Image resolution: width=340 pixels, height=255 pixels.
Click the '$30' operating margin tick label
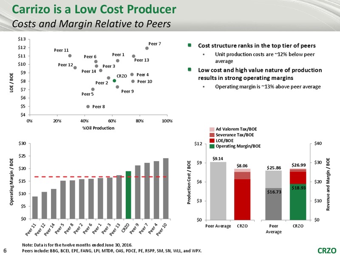23,143
